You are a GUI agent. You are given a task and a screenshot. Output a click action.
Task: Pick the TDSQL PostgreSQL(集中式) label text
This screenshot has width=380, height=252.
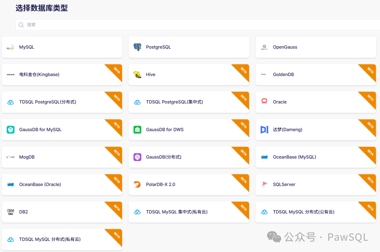coord(175,102)
